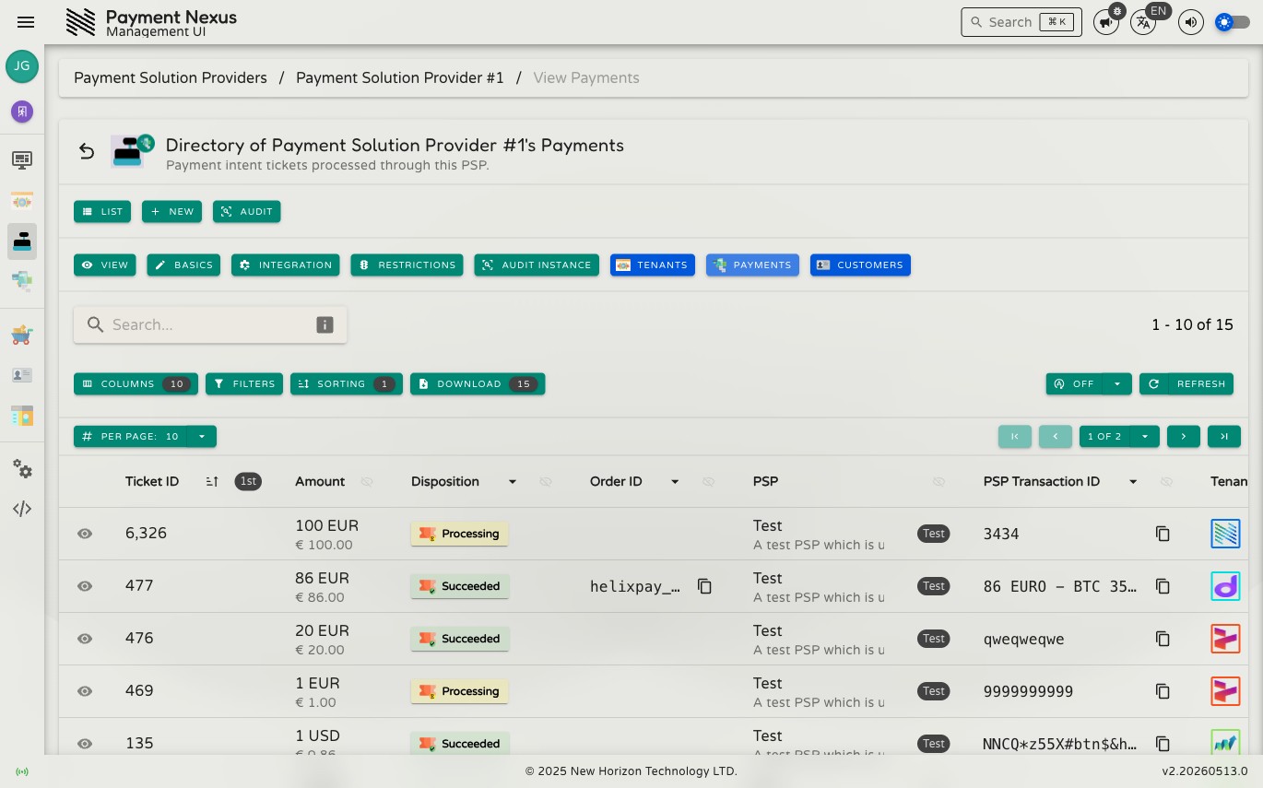Screen dimensions: 1263x788
Task: Hide the Amount column
Action: click(x=367, y=481)
